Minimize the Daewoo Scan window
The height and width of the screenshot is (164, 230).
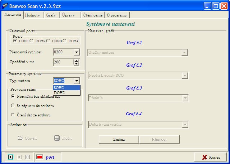207,6
